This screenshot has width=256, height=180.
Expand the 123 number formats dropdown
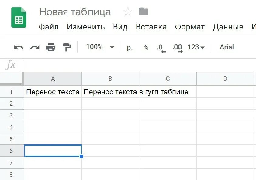(196, 47)
